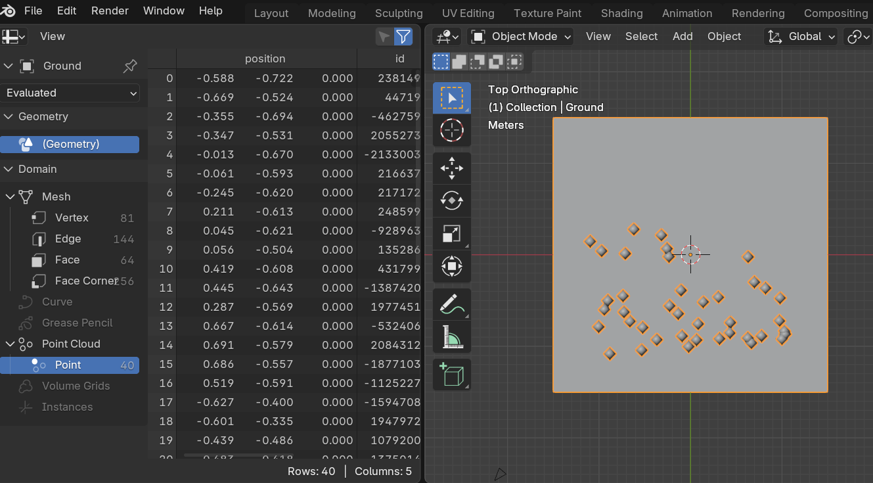Click the Extend selection mode icon
873x483 pixels.
(459, 62)
